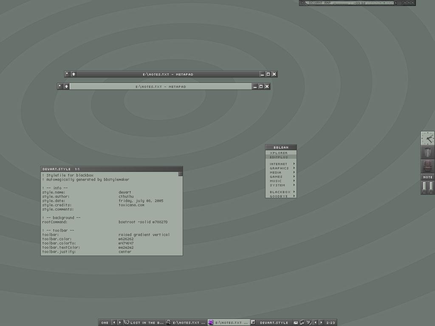Image resolution: width=435 pixels, height=326 pixels.
Task: Expand the Media submenu
Action: [281, 172]
